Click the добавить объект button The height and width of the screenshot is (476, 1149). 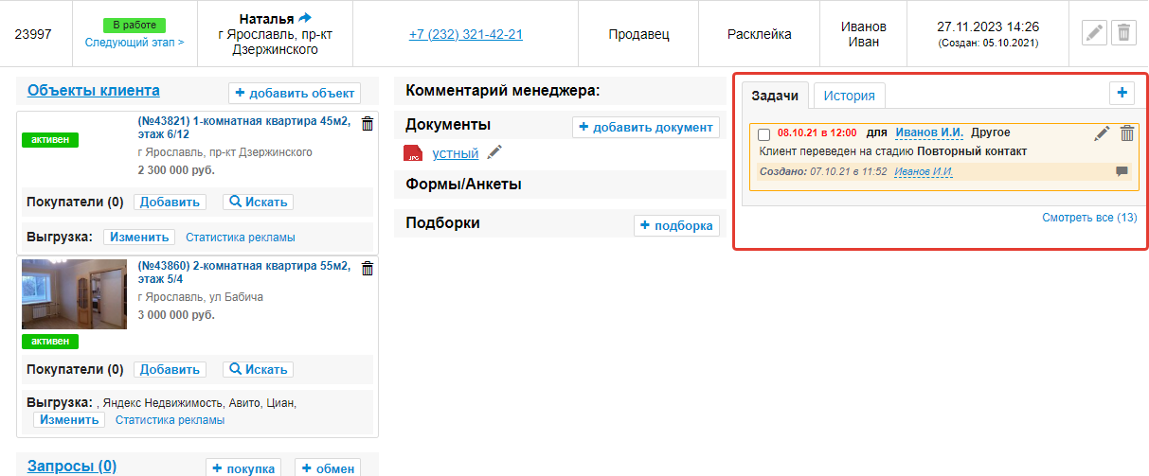tap(295, 93)
